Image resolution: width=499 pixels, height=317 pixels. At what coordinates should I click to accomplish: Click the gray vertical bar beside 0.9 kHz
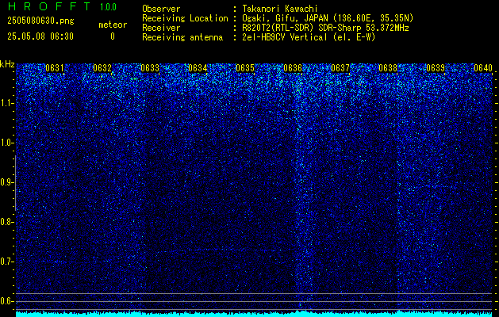pos(15,183)
